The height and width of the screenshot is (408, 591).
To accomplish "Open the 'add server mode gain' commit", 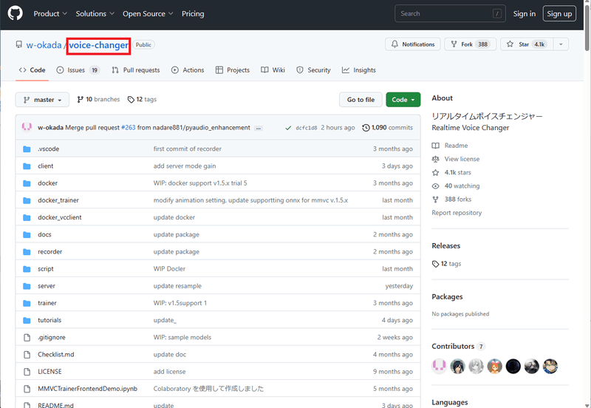I will click(185, 166).
